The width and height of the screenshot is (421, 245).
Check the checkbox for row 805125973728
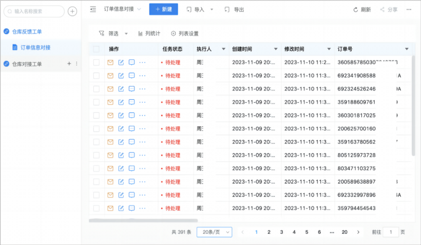tap(96, 155)
